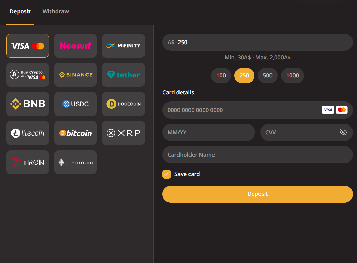Uncheck the Save card checkbox
357x263 pixels.
pyautogui.click(x=166, y=174)
